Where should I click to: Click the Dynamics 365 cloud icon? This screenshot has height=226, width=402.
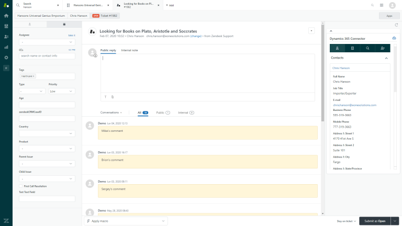(x=394, y=38)
